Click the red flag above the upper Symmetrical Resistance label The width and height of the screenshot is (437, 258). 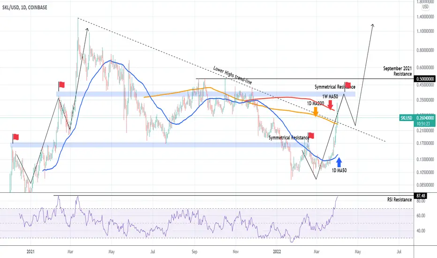[347, 85]
